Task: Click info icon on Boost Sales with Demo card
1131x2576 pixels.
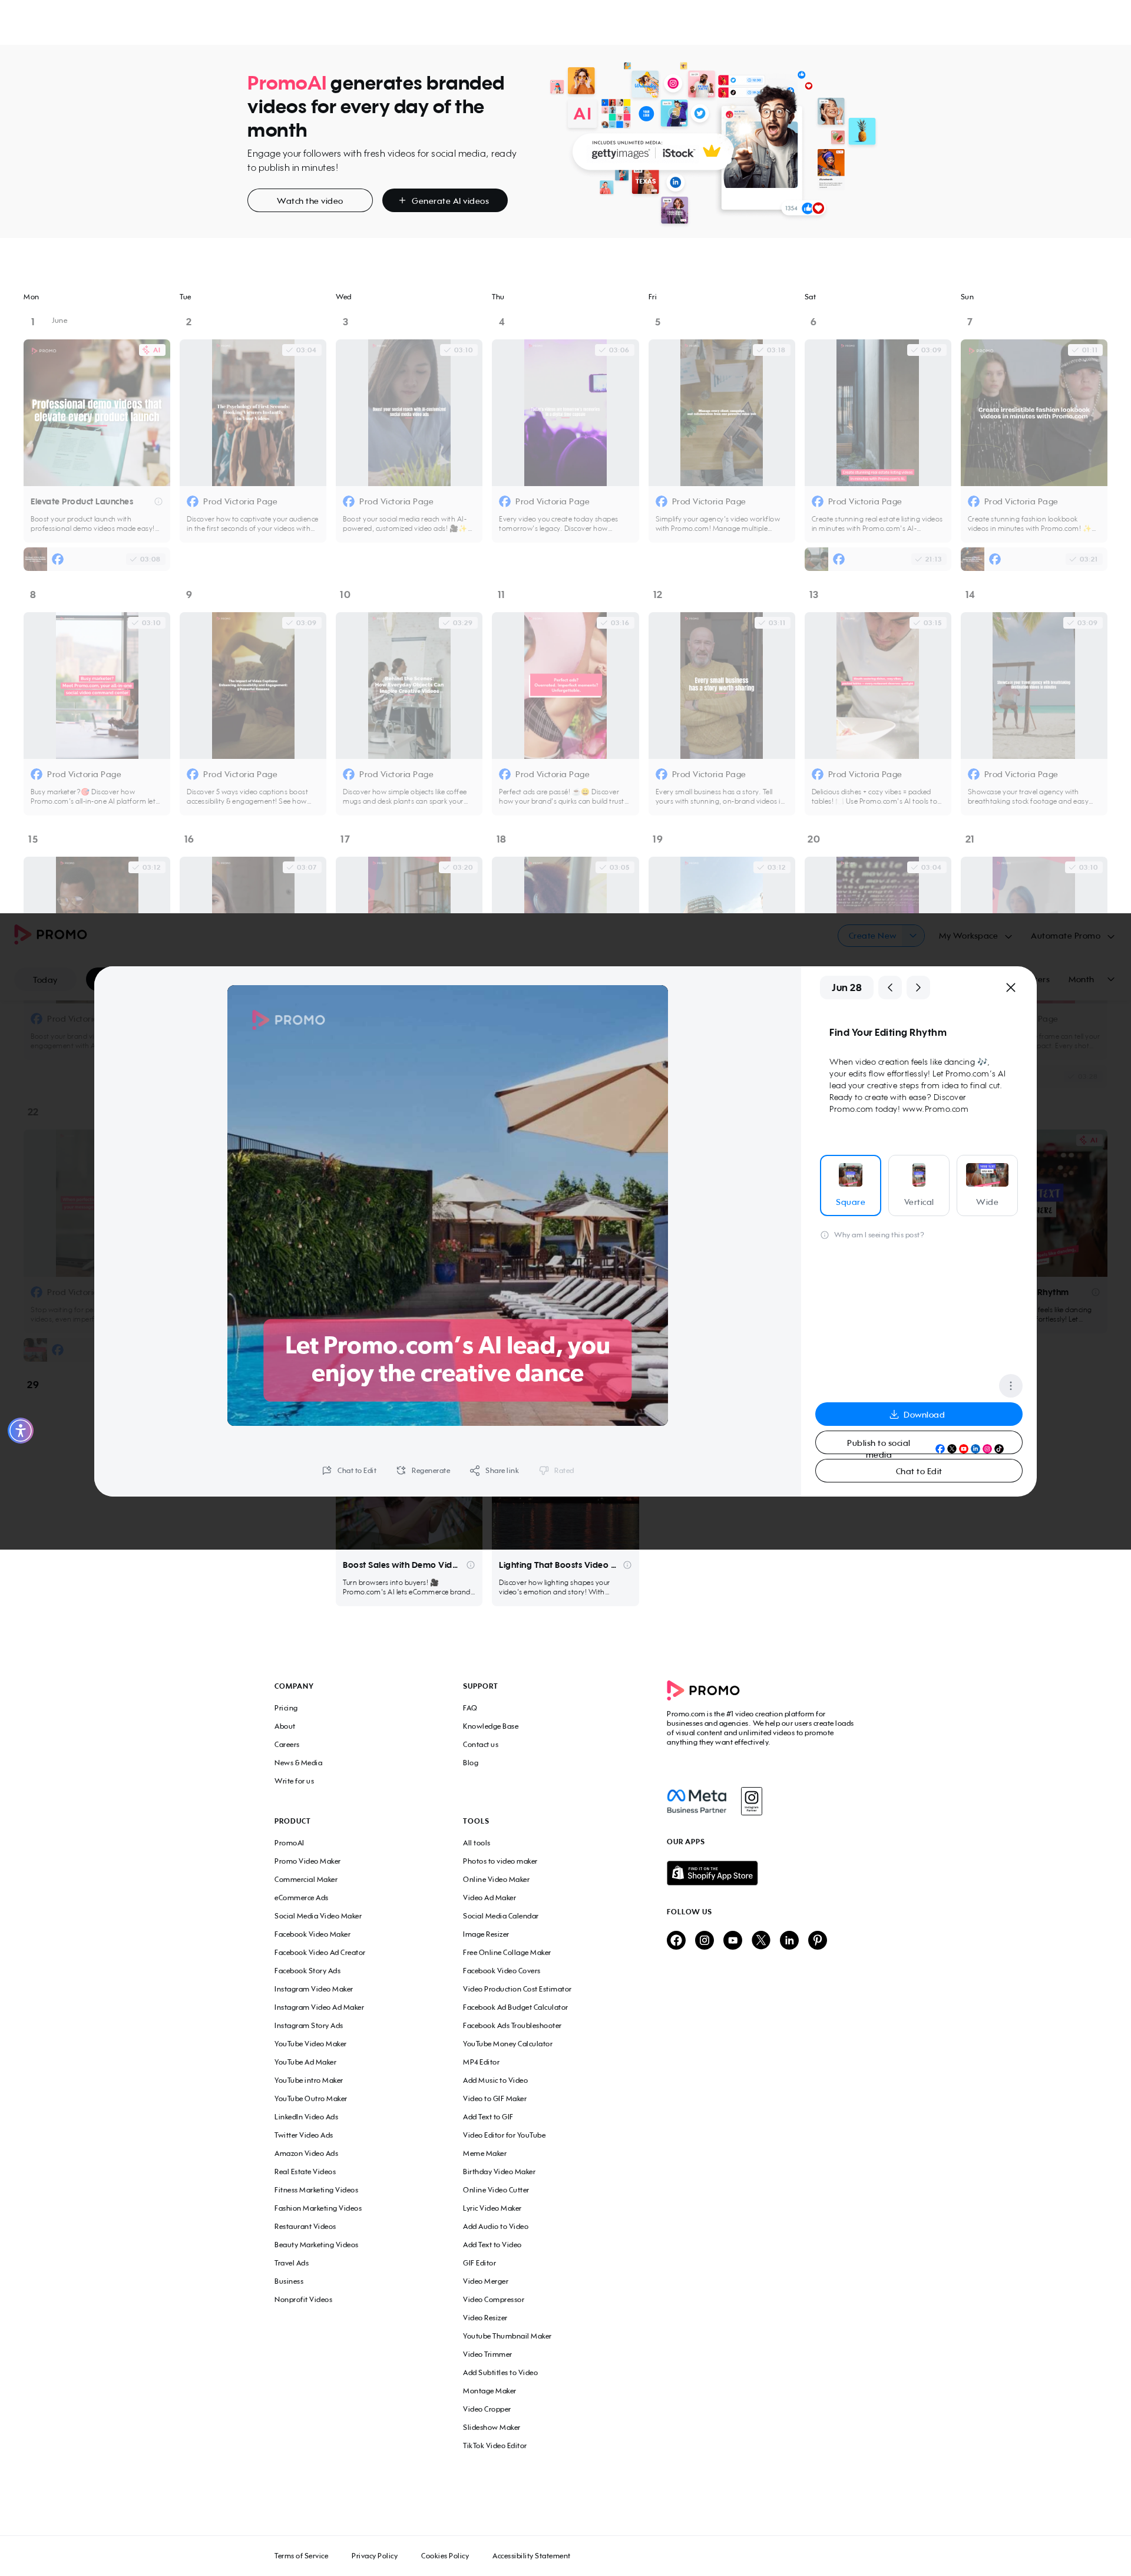Action: click(470, 1565)
